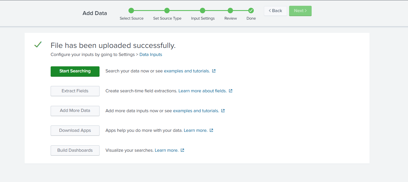Go to the Input Settings step circle

click(x=203, y=11)
